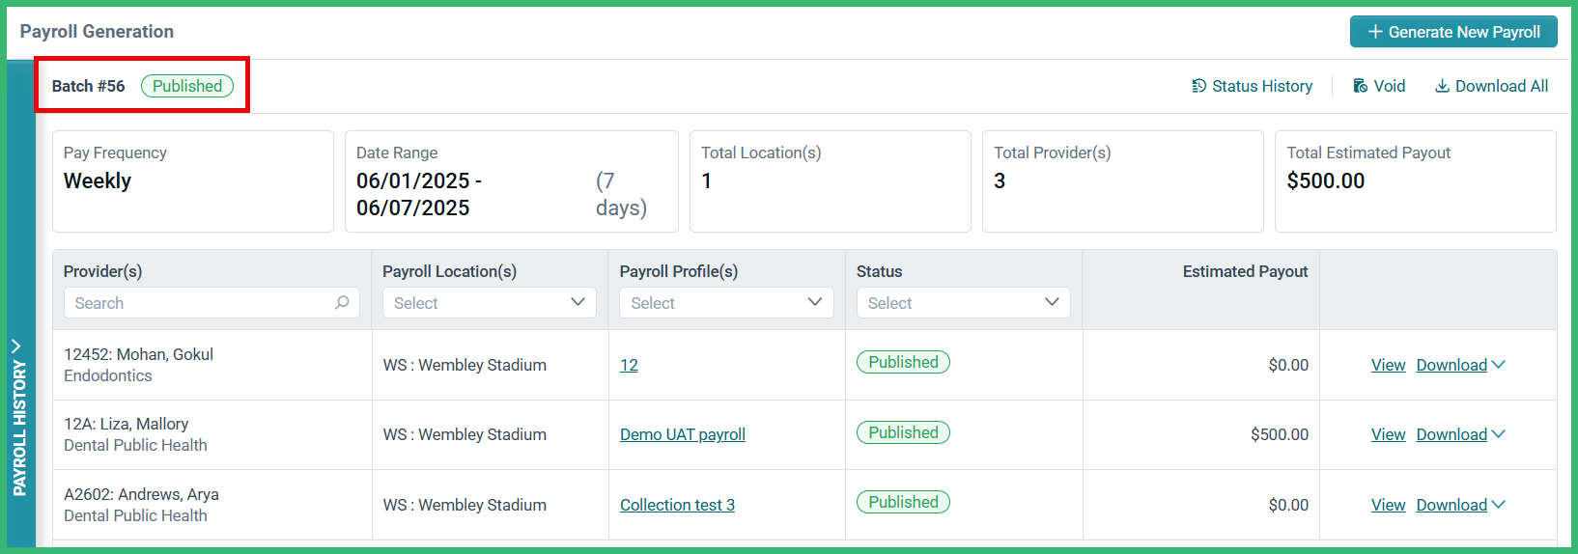Screen dimensions: 1578x554
Task: Click the Total Estimated Payout card
Action: 1415,181
